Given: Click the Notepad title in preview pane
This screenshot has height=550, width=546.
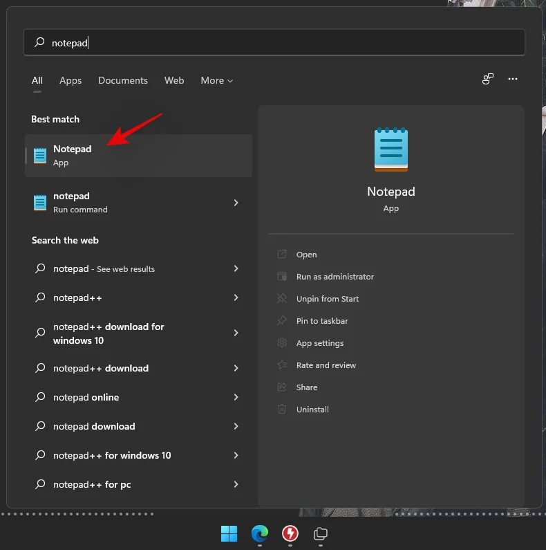Looking at the screenshot, I should coord(391,192).
